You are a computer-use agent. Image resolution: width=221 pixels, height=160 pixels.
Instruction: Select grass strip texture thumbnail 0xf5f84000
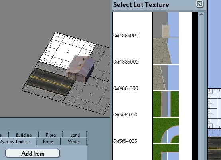[166, 104]
